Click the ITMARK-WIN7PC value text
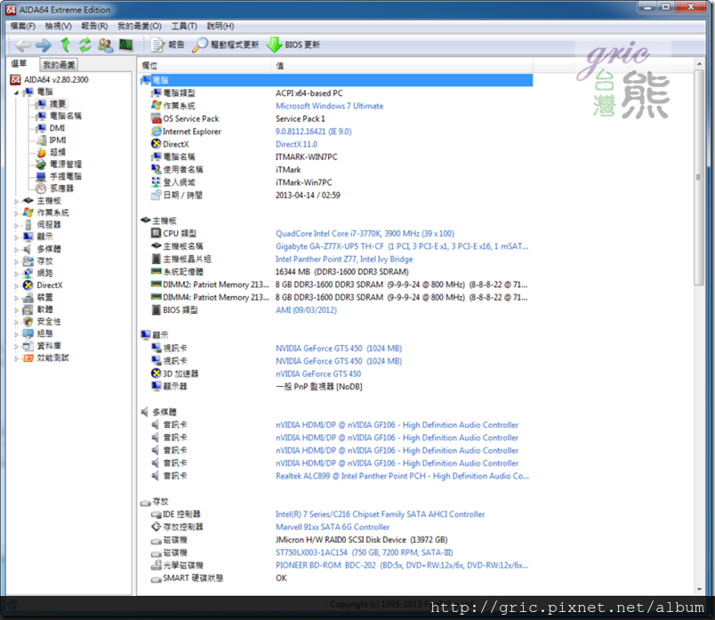 click(307, 157)
